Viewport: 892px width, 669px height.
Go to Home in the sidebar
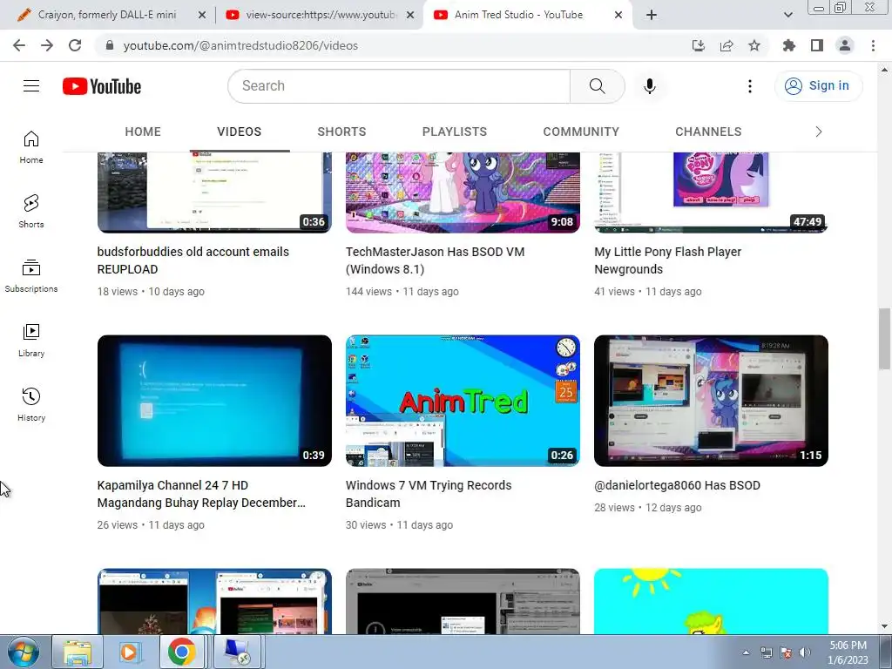(x=31, y=146)
